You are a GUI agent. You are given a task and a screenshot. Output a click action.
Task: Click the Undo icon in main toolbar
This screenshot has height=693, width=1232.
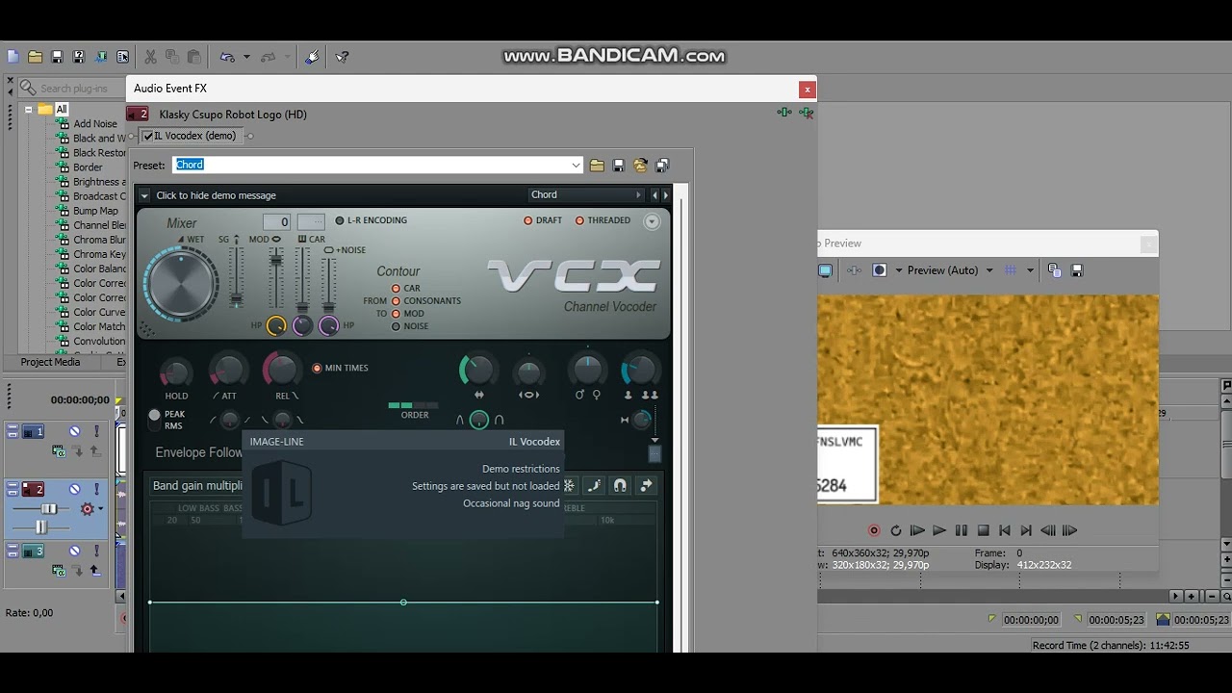point(227,57)
